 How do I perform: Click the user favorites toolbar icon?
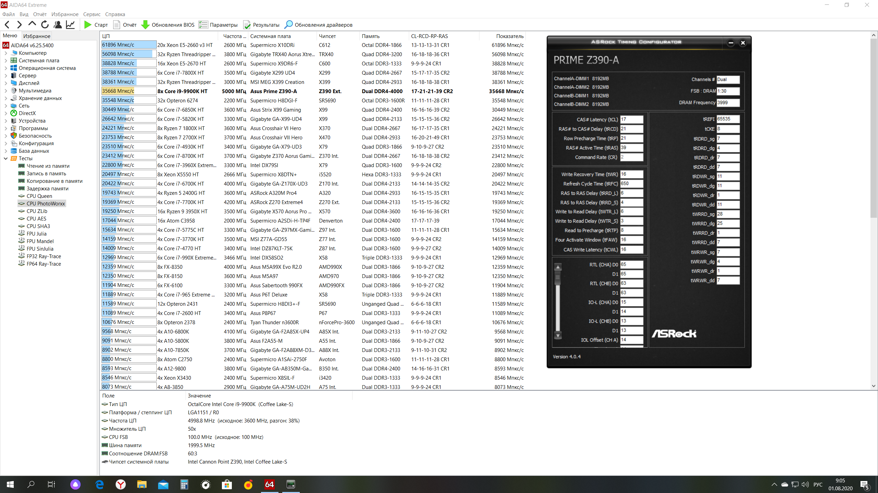coord(58,25)
